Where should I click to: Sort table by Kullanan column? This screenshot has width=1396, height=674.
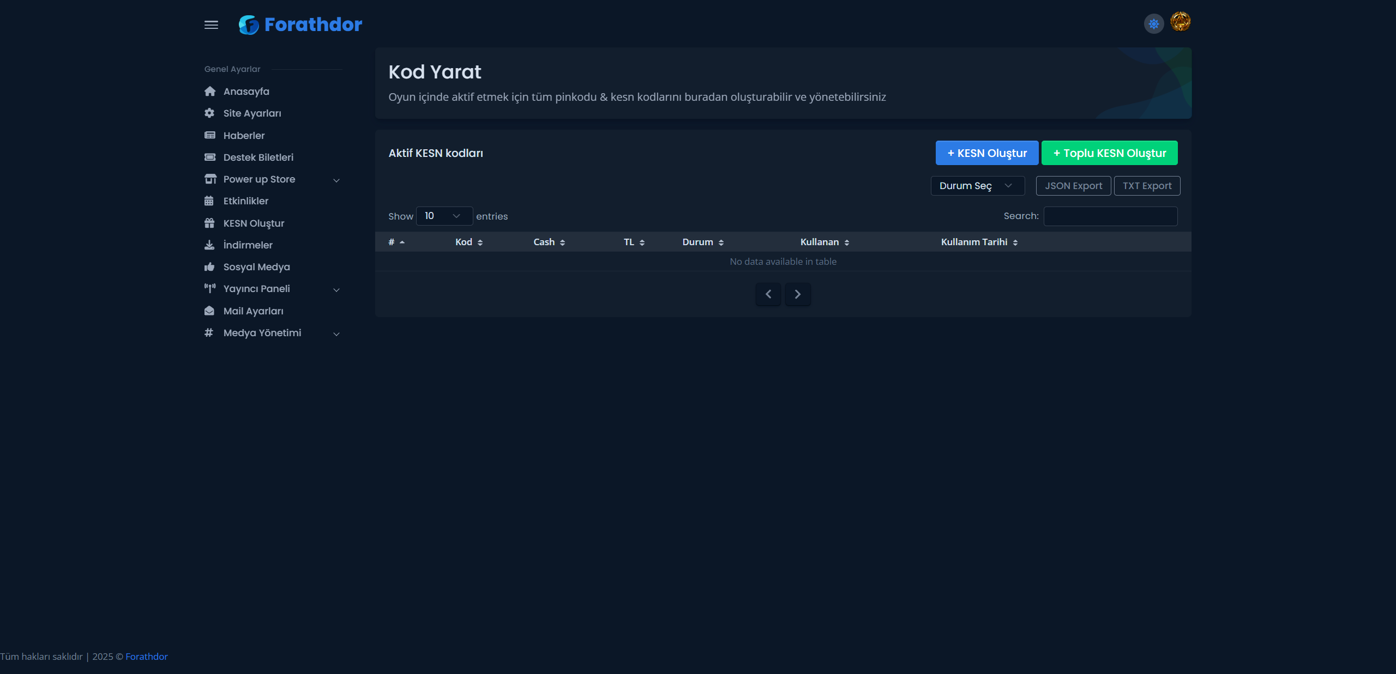click(x=825, y=242)
